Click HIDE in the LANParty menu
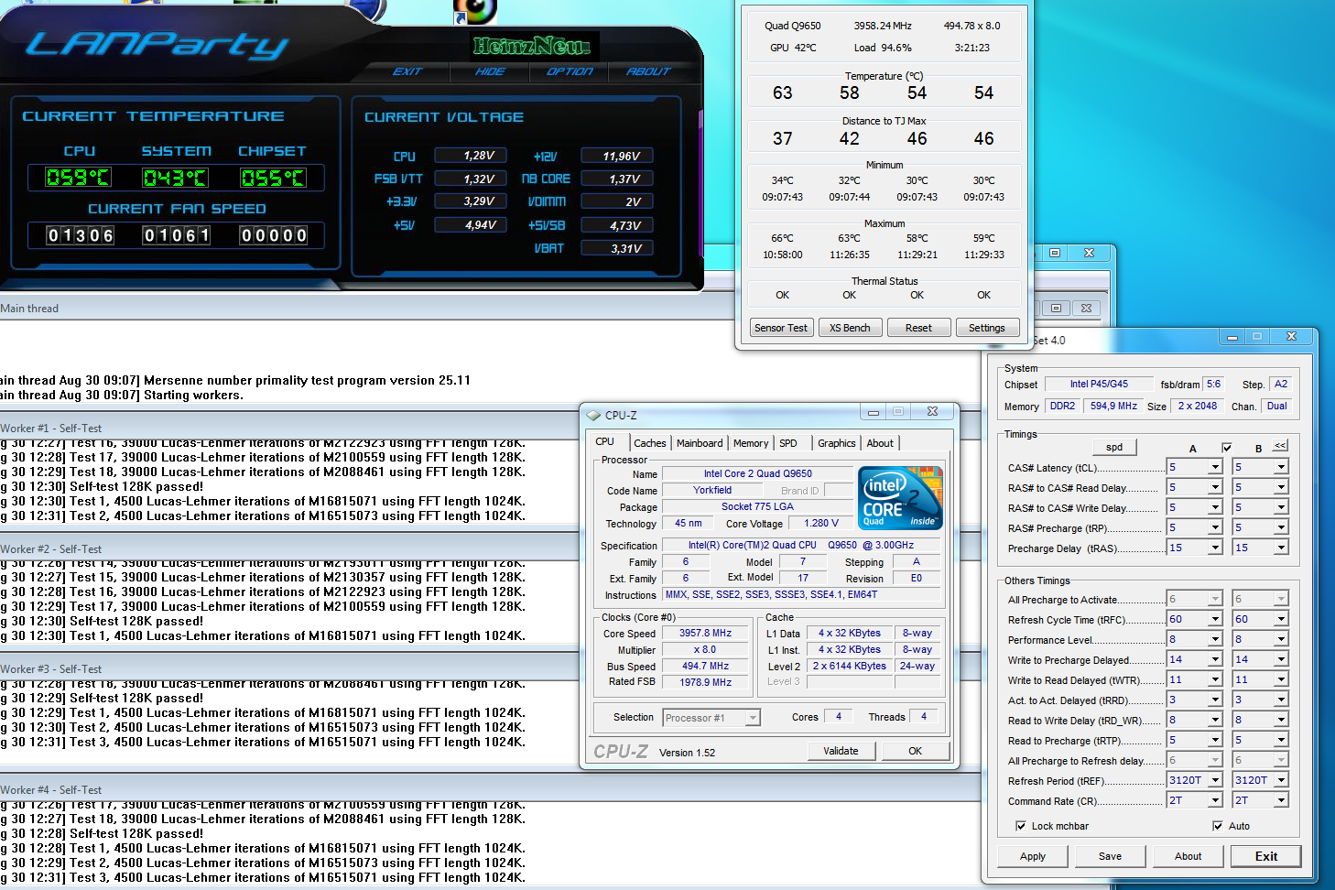Viewport: 1335px width, 890px height. click(x=490, y=71)
